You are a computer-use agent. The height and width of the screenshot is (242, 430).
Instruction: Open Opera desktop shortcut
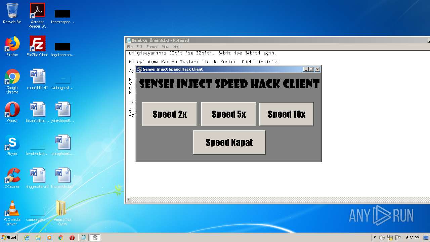pyautogui.click(x=12, y=112)
